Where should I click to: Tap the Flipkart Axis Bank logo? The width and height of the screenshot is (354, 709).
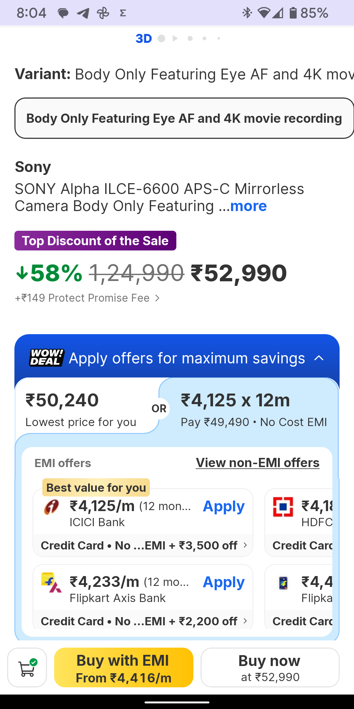(51, 583)
